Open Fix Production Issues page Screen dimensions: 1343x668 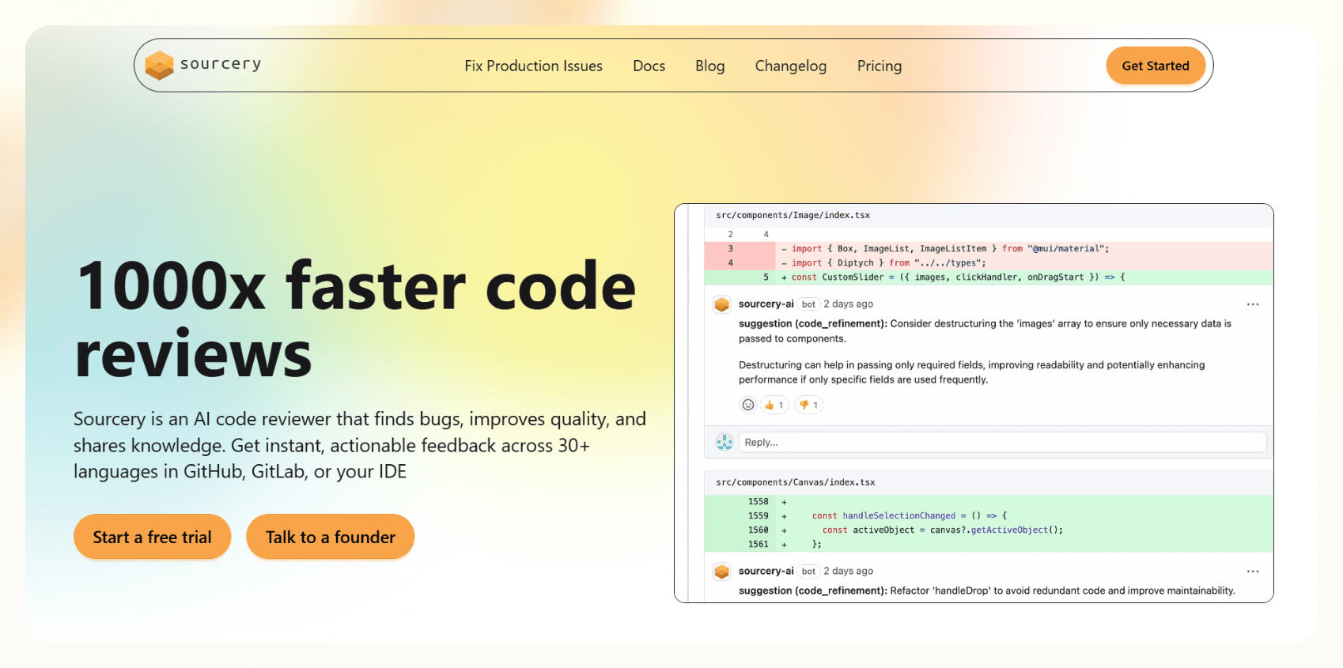[533, 66]
